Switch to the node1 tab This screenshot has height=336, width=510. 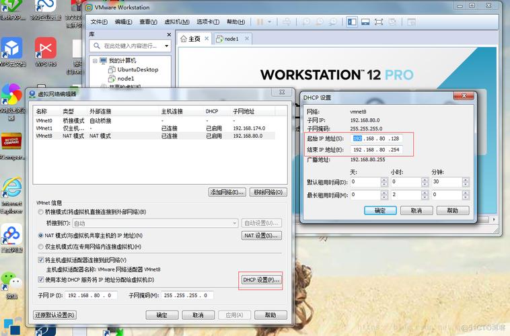[231, 39]
